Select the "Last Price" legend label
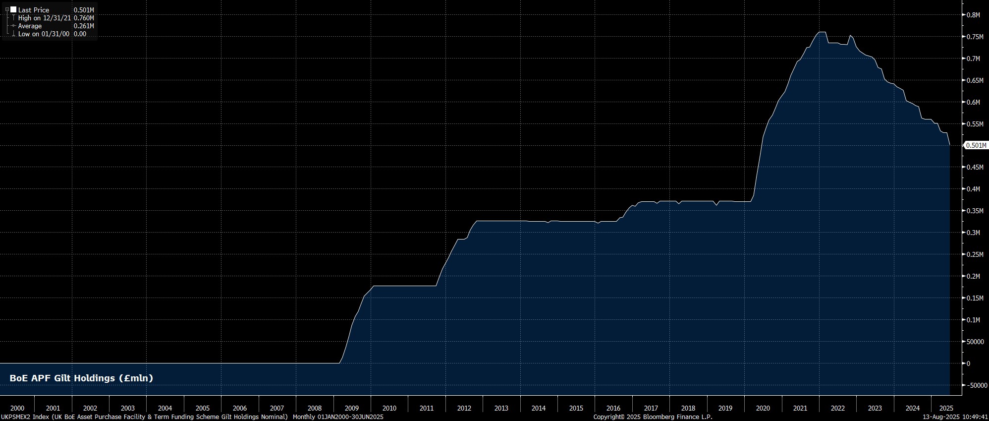 click(34, 10)
